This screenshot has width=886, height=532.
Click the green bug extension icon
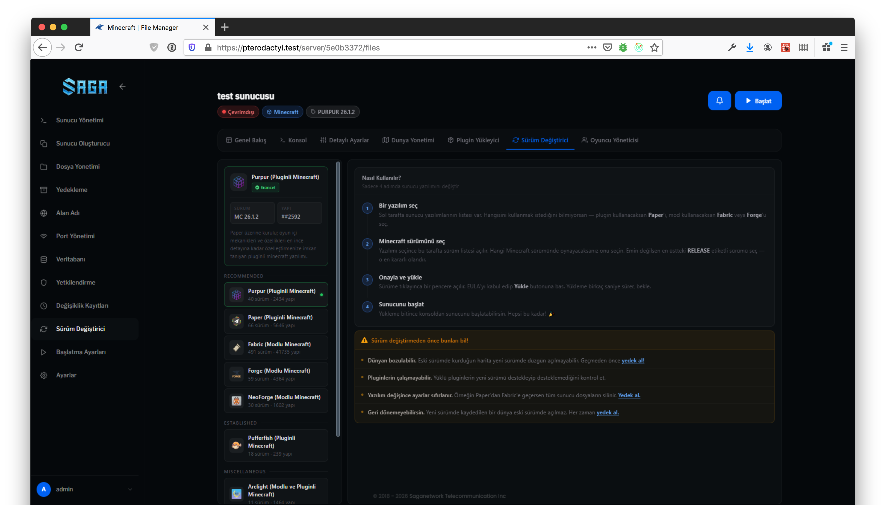tap(623, 48)
